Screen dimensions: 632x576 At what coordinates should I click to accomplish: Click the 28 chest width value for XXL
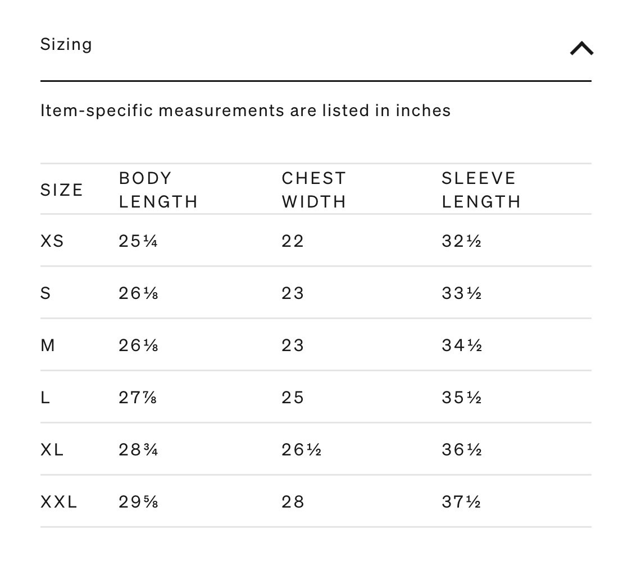tap(293, 502)
